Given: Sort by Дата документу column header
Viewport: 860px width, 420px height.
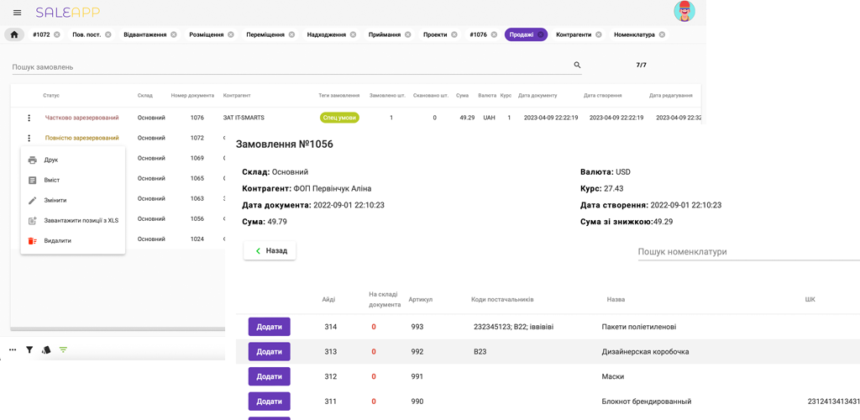Looking at the screenshot, I should (x=537, y=96).
